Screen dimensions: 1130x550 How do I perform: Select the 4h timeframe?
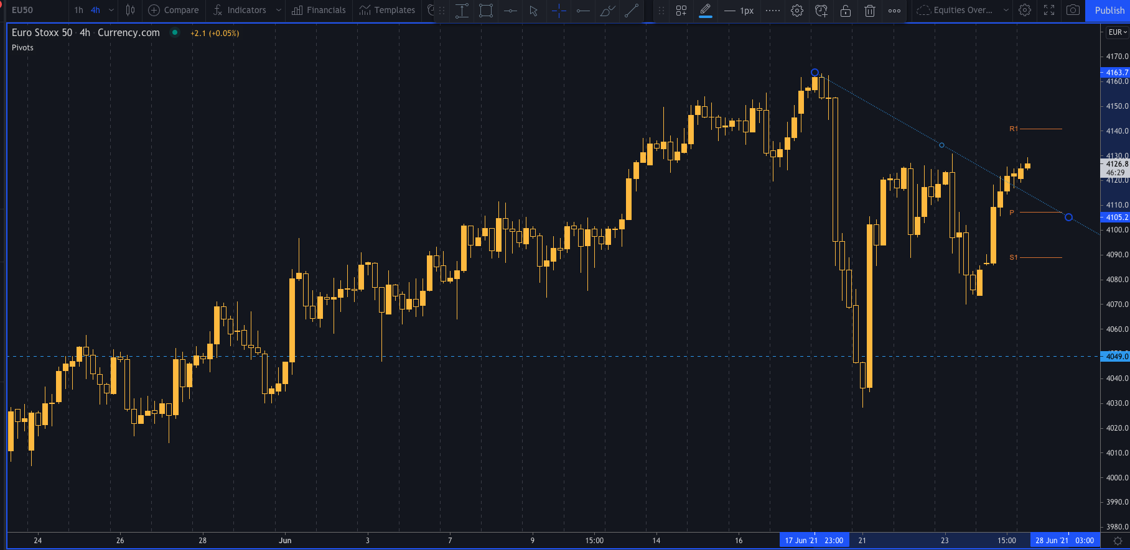click(95, 10)
